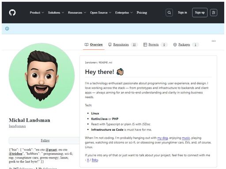Expand the Enterprise menu
This screenshot has width=226, height=169.
(124, 13)
